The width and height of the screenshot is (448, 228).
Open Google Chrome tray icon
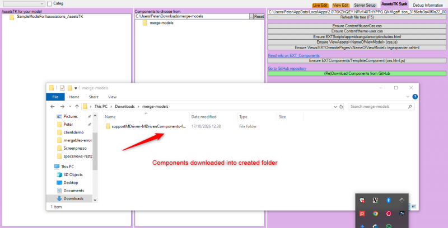tap(375, 213)
